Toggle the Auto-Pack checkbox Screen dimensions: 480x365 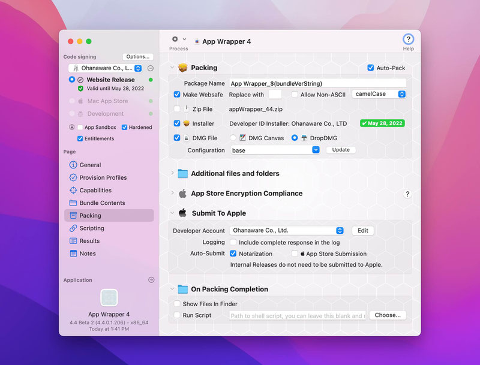click(370, 68)
